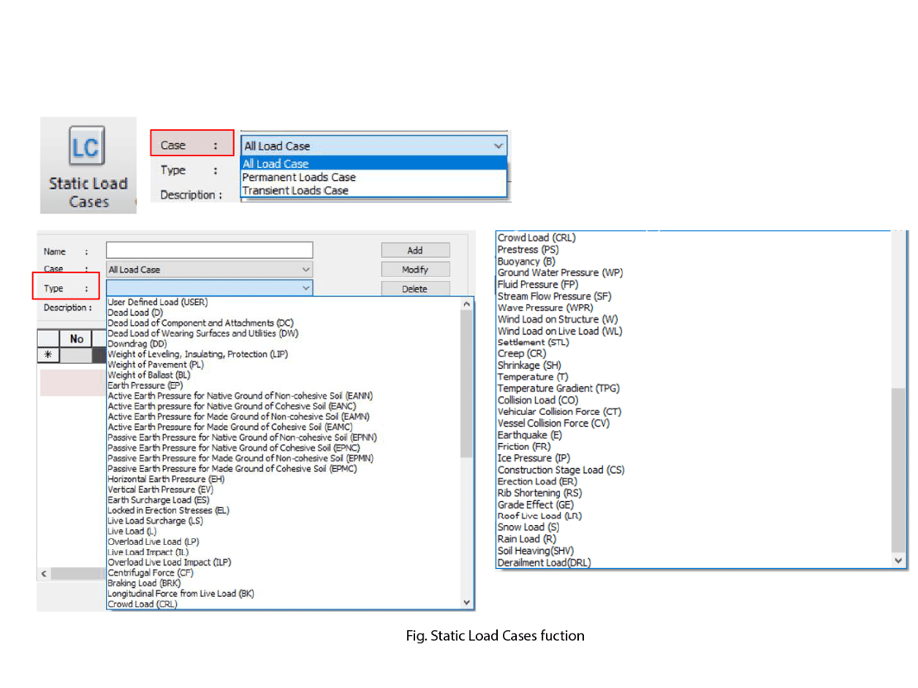Choose Dead Load (D) from list
This screenshot has width=918, height=688.
point(136,313)
